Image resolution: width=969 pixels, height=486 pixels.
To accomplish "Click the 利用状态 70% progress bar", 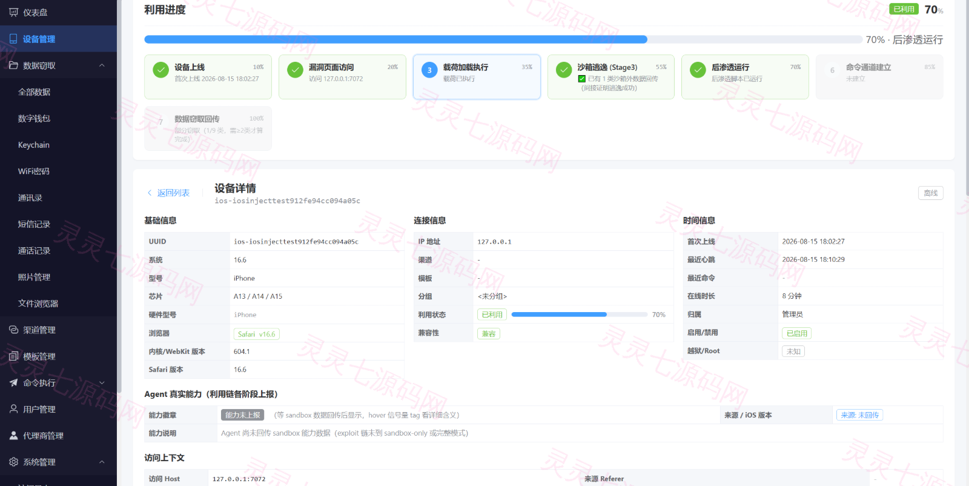I will [580, 315].
